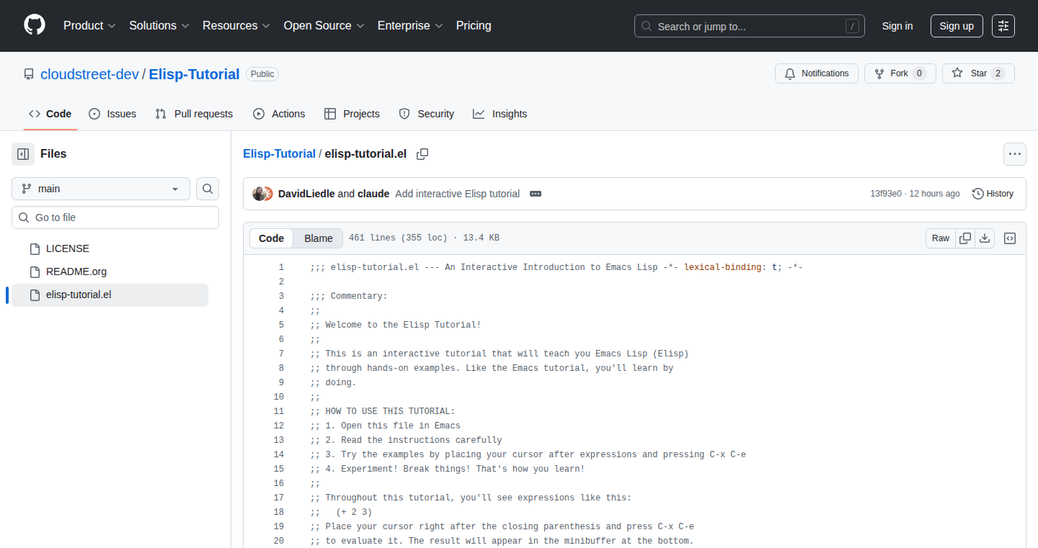Click the star count badge 2
1038x548 pixels.
click(x=998, y=73)
